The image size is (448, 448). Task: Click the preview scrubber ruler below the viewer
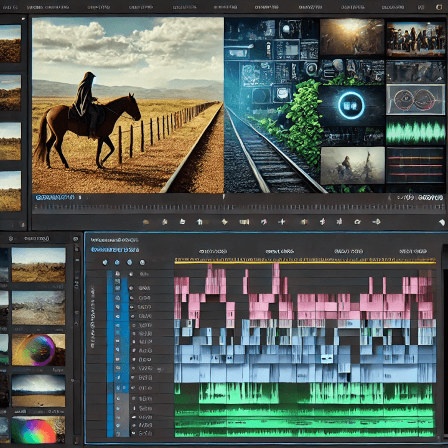(x=238, y=207)
